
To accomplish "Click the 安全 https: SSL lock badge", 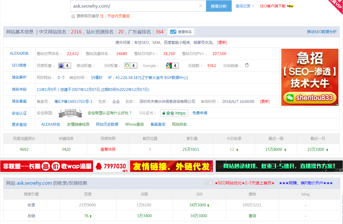I will tap(174, 113).
